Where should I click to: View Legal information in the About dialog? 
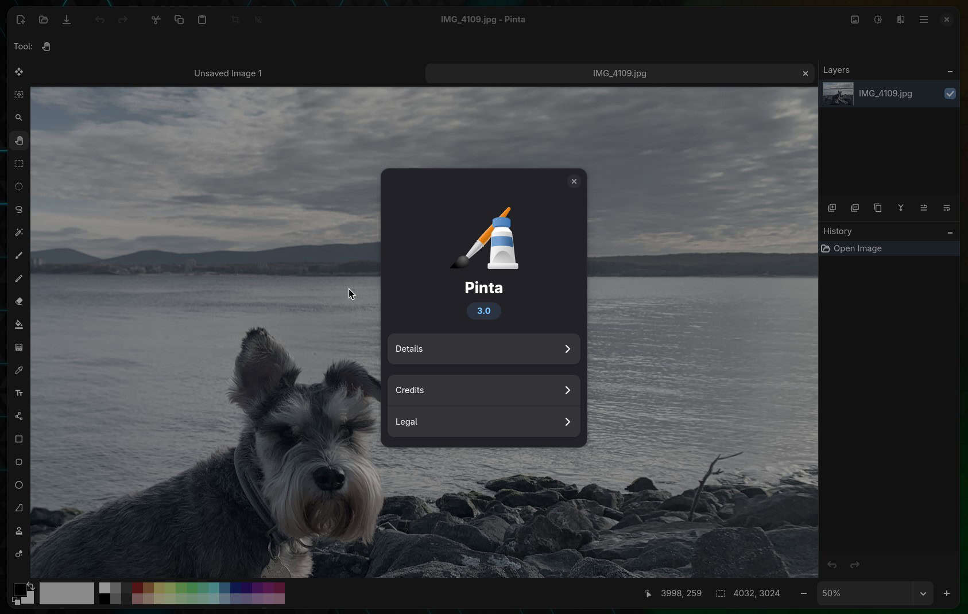[x=483, y=421]
